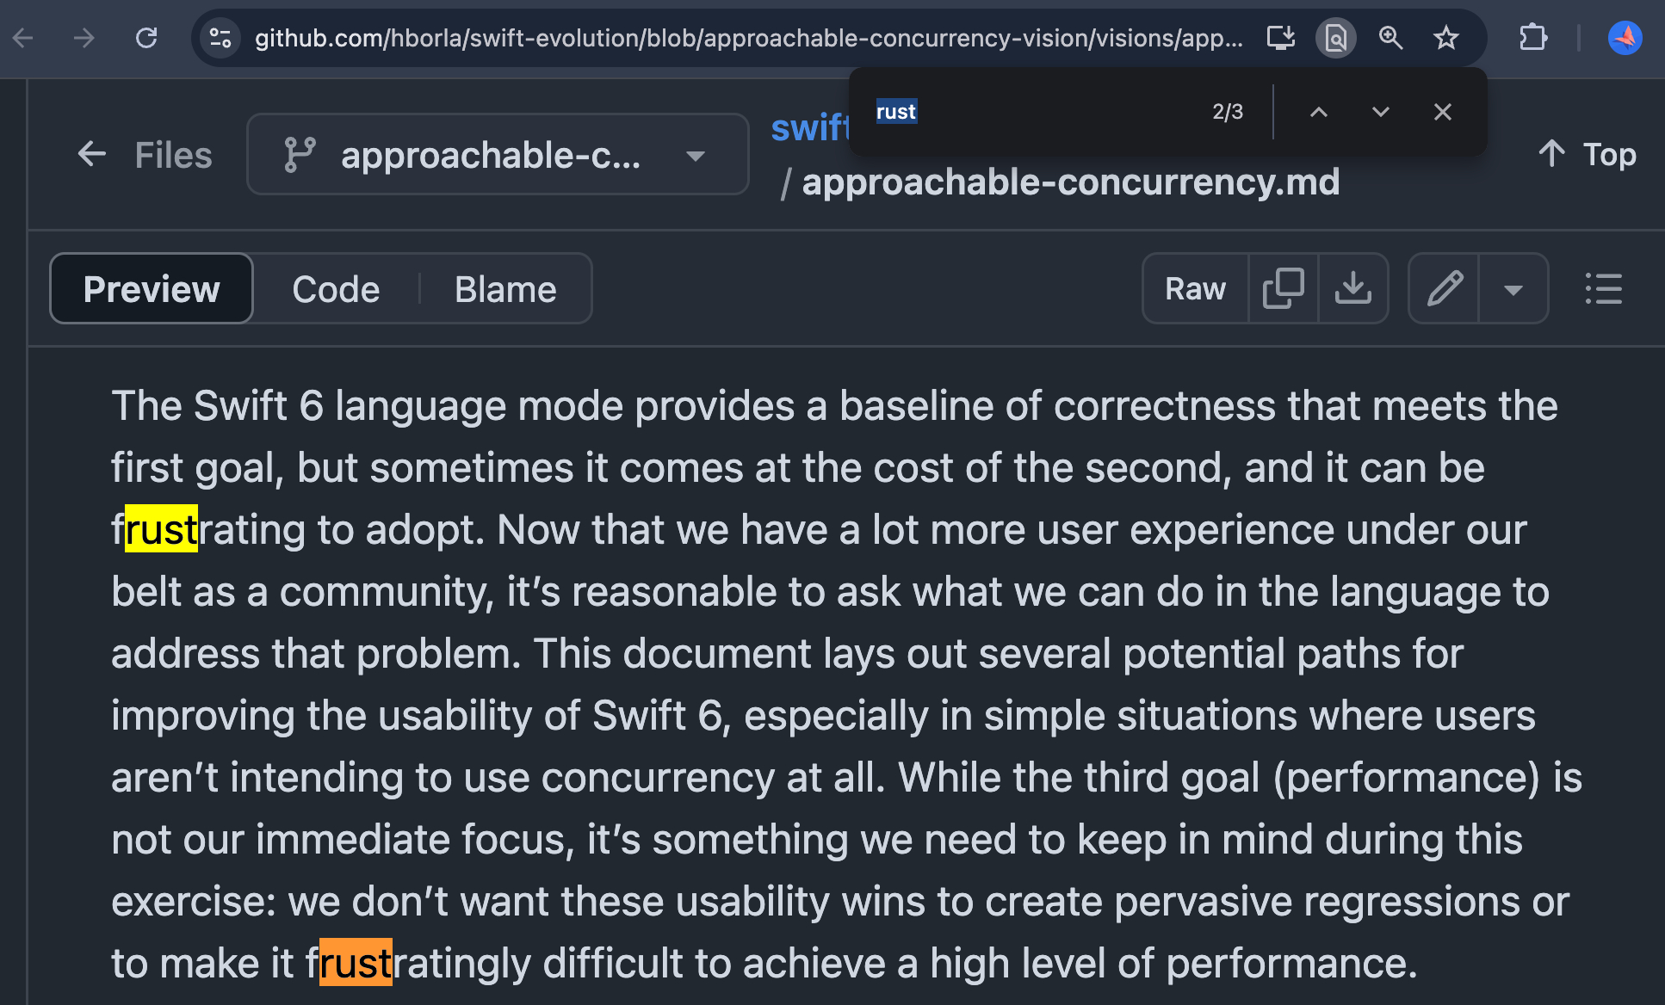Viewport: 1665px width, 1005px height.
Task: Jump to Top of the file
Action: click(x=1588, y=155)
